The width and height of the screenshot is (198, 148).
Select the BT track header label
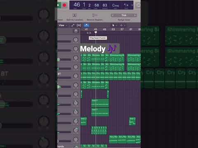point(59,74)
